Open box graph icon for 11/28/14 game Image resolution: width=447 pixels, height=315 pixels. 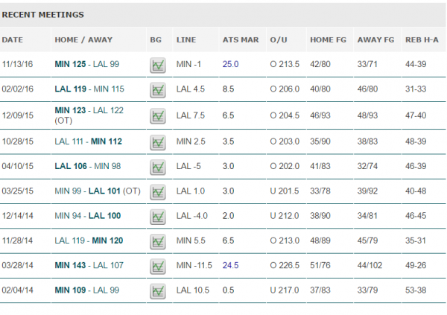158,241
